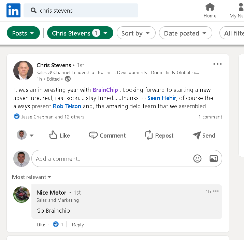Click the BrainChip company link
Image resolution: width=244 pixels, height=240 pixels.
[x=105, y=90]
